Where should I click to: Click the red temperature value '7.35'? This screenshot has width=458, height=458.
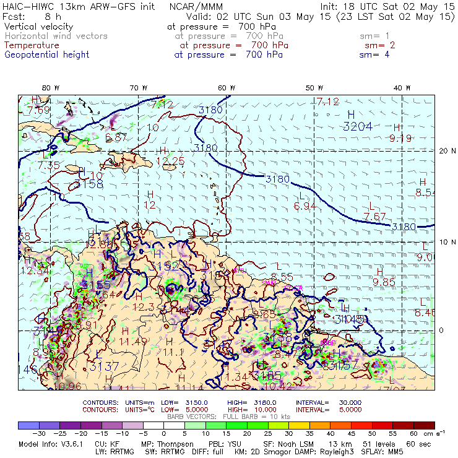click(48, 165)
